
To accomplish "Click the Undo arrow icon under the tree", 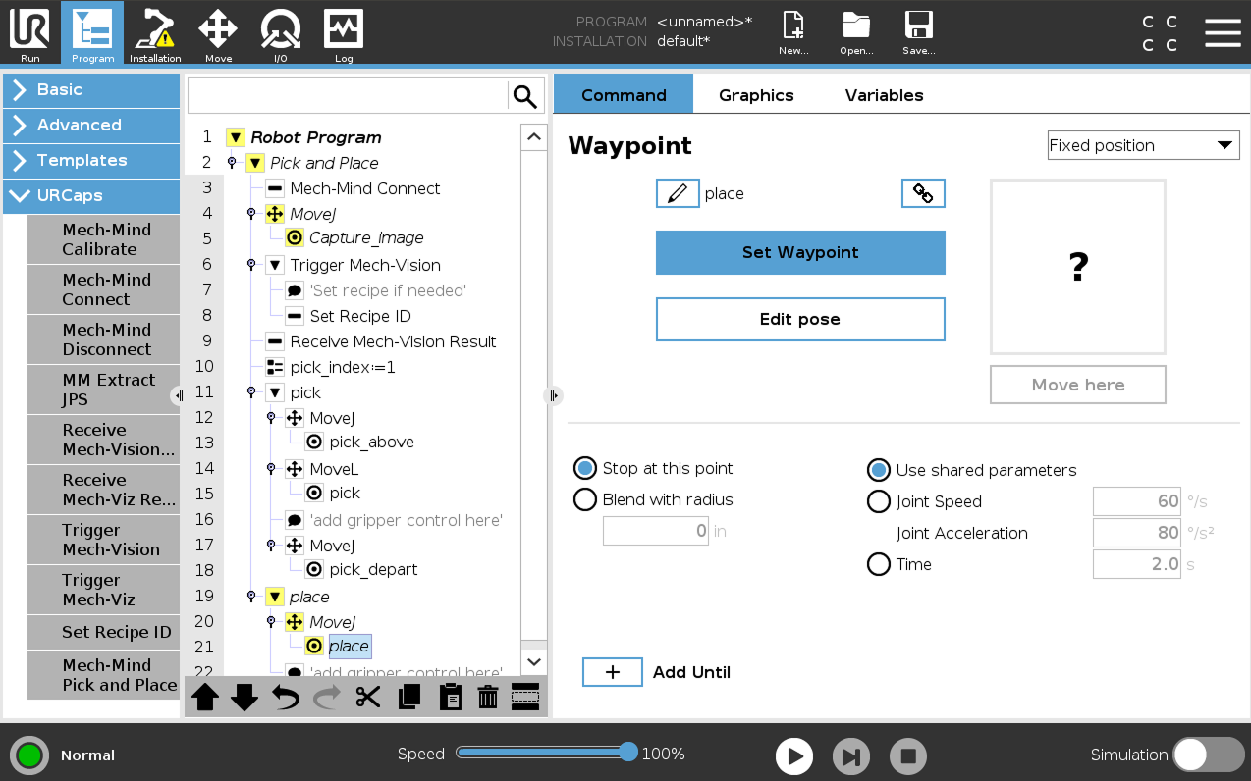I will pos(286,697).
